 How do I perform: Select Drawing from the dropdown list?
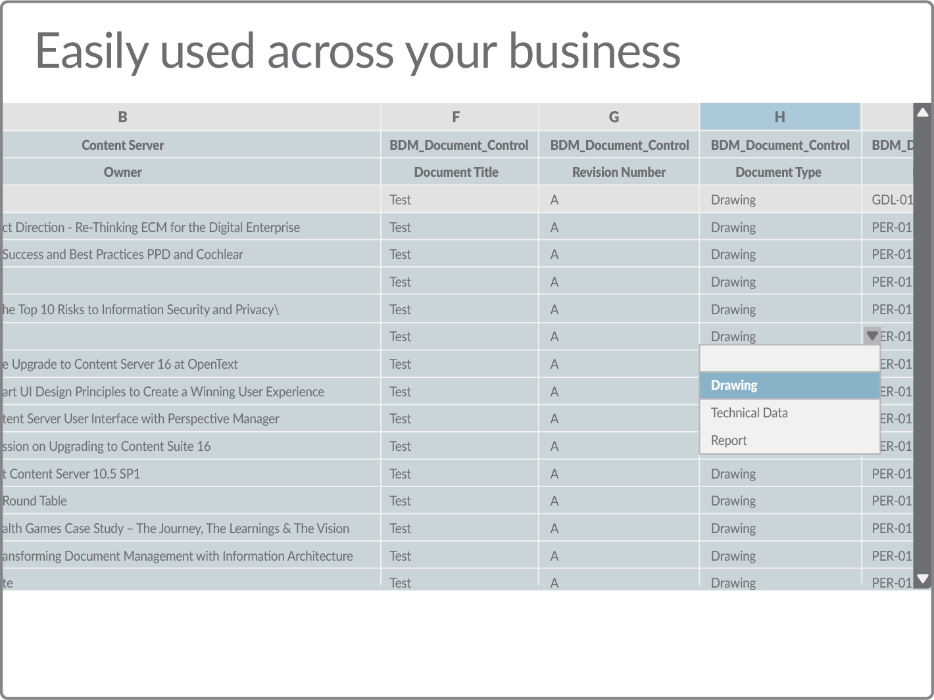click(789, 385)
